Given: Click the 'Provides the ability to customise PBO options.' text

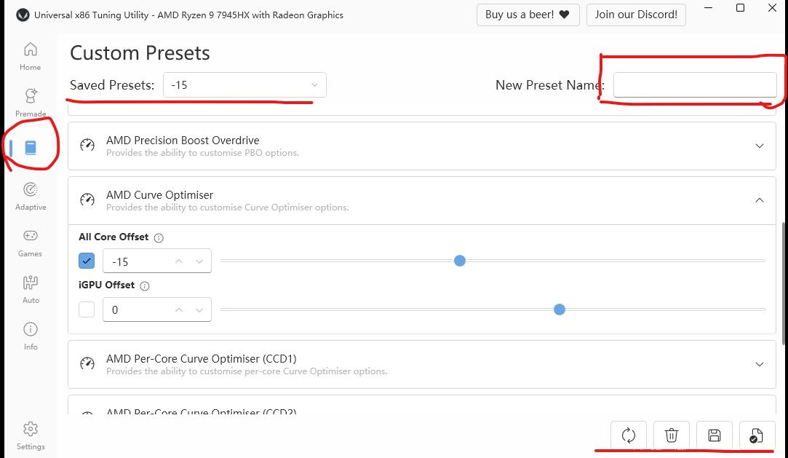Looking at the screenshot, I should [x=202, y=153].
